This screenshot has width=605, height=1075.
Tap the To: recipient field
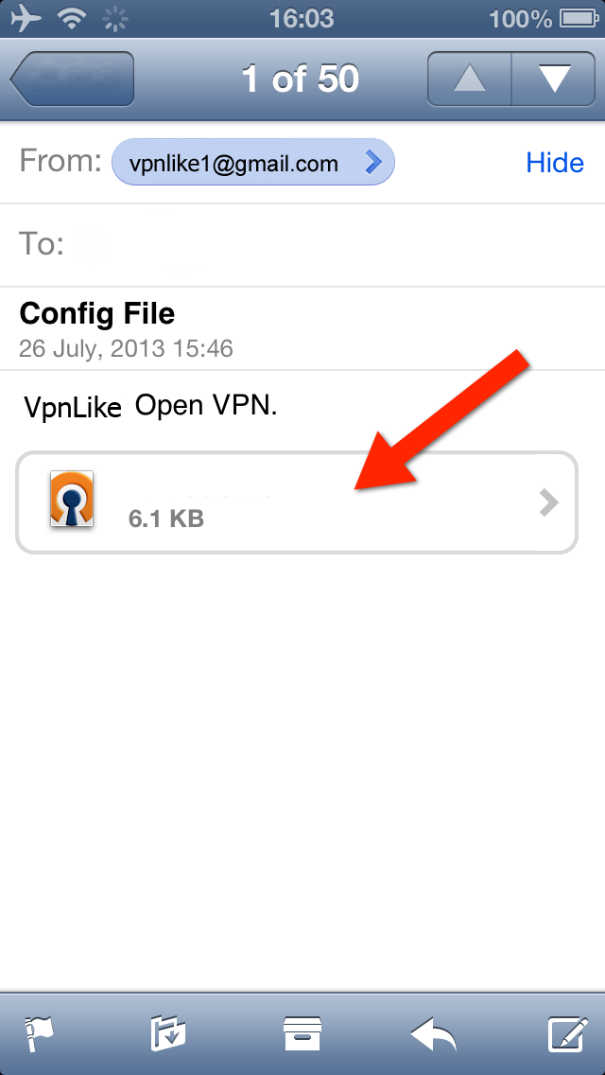[x=302, y=245]
